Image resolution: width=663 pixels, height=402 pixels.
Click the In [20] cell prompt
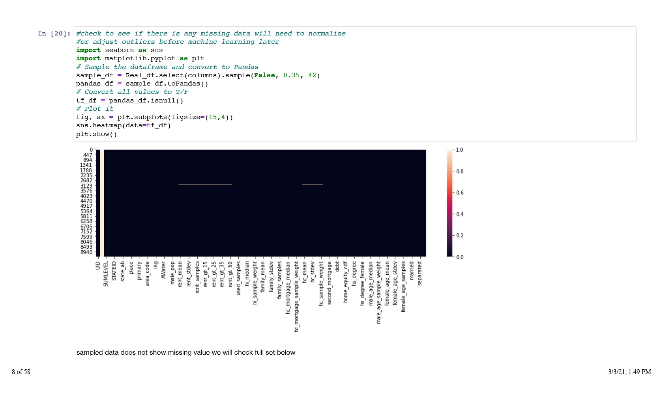click(x=54, y=34)
